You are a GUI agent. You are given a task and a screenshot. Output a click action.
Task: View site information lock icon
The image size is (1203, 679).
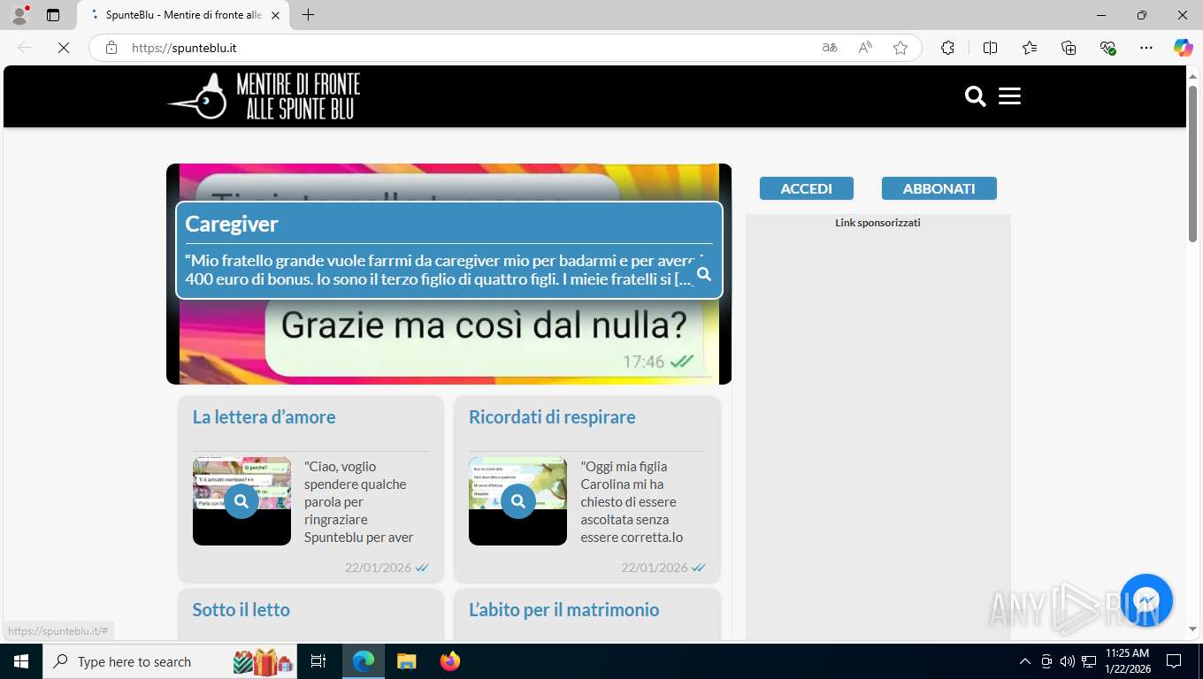click(111, 48)
